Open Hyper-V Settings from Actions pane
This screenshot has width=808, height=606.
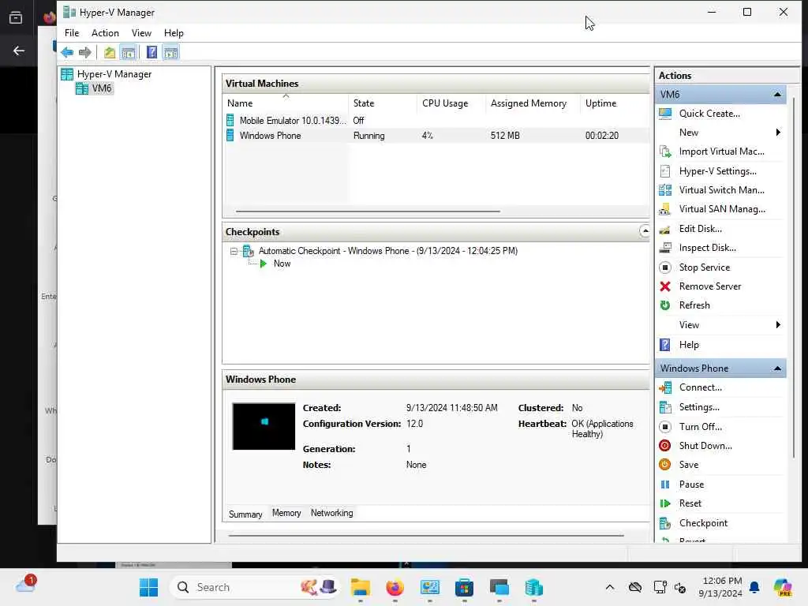[x=718, y=171]
